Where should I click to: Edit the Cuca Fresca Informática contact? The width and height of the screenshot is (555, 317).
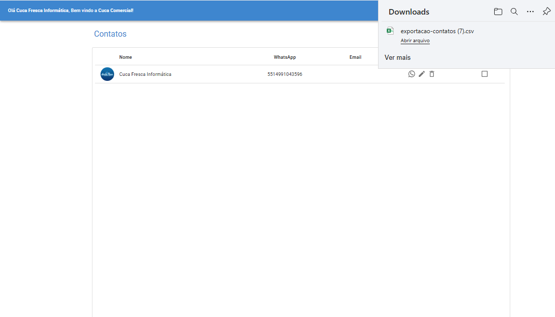tap(422, 74)
